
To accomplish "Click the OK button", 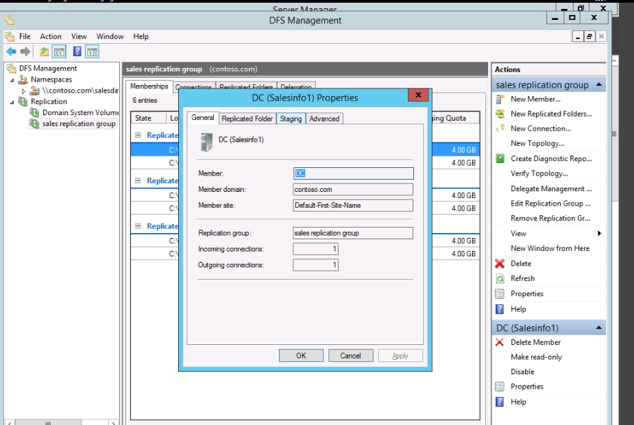I will pyautogui.click(x=301, y=355).
